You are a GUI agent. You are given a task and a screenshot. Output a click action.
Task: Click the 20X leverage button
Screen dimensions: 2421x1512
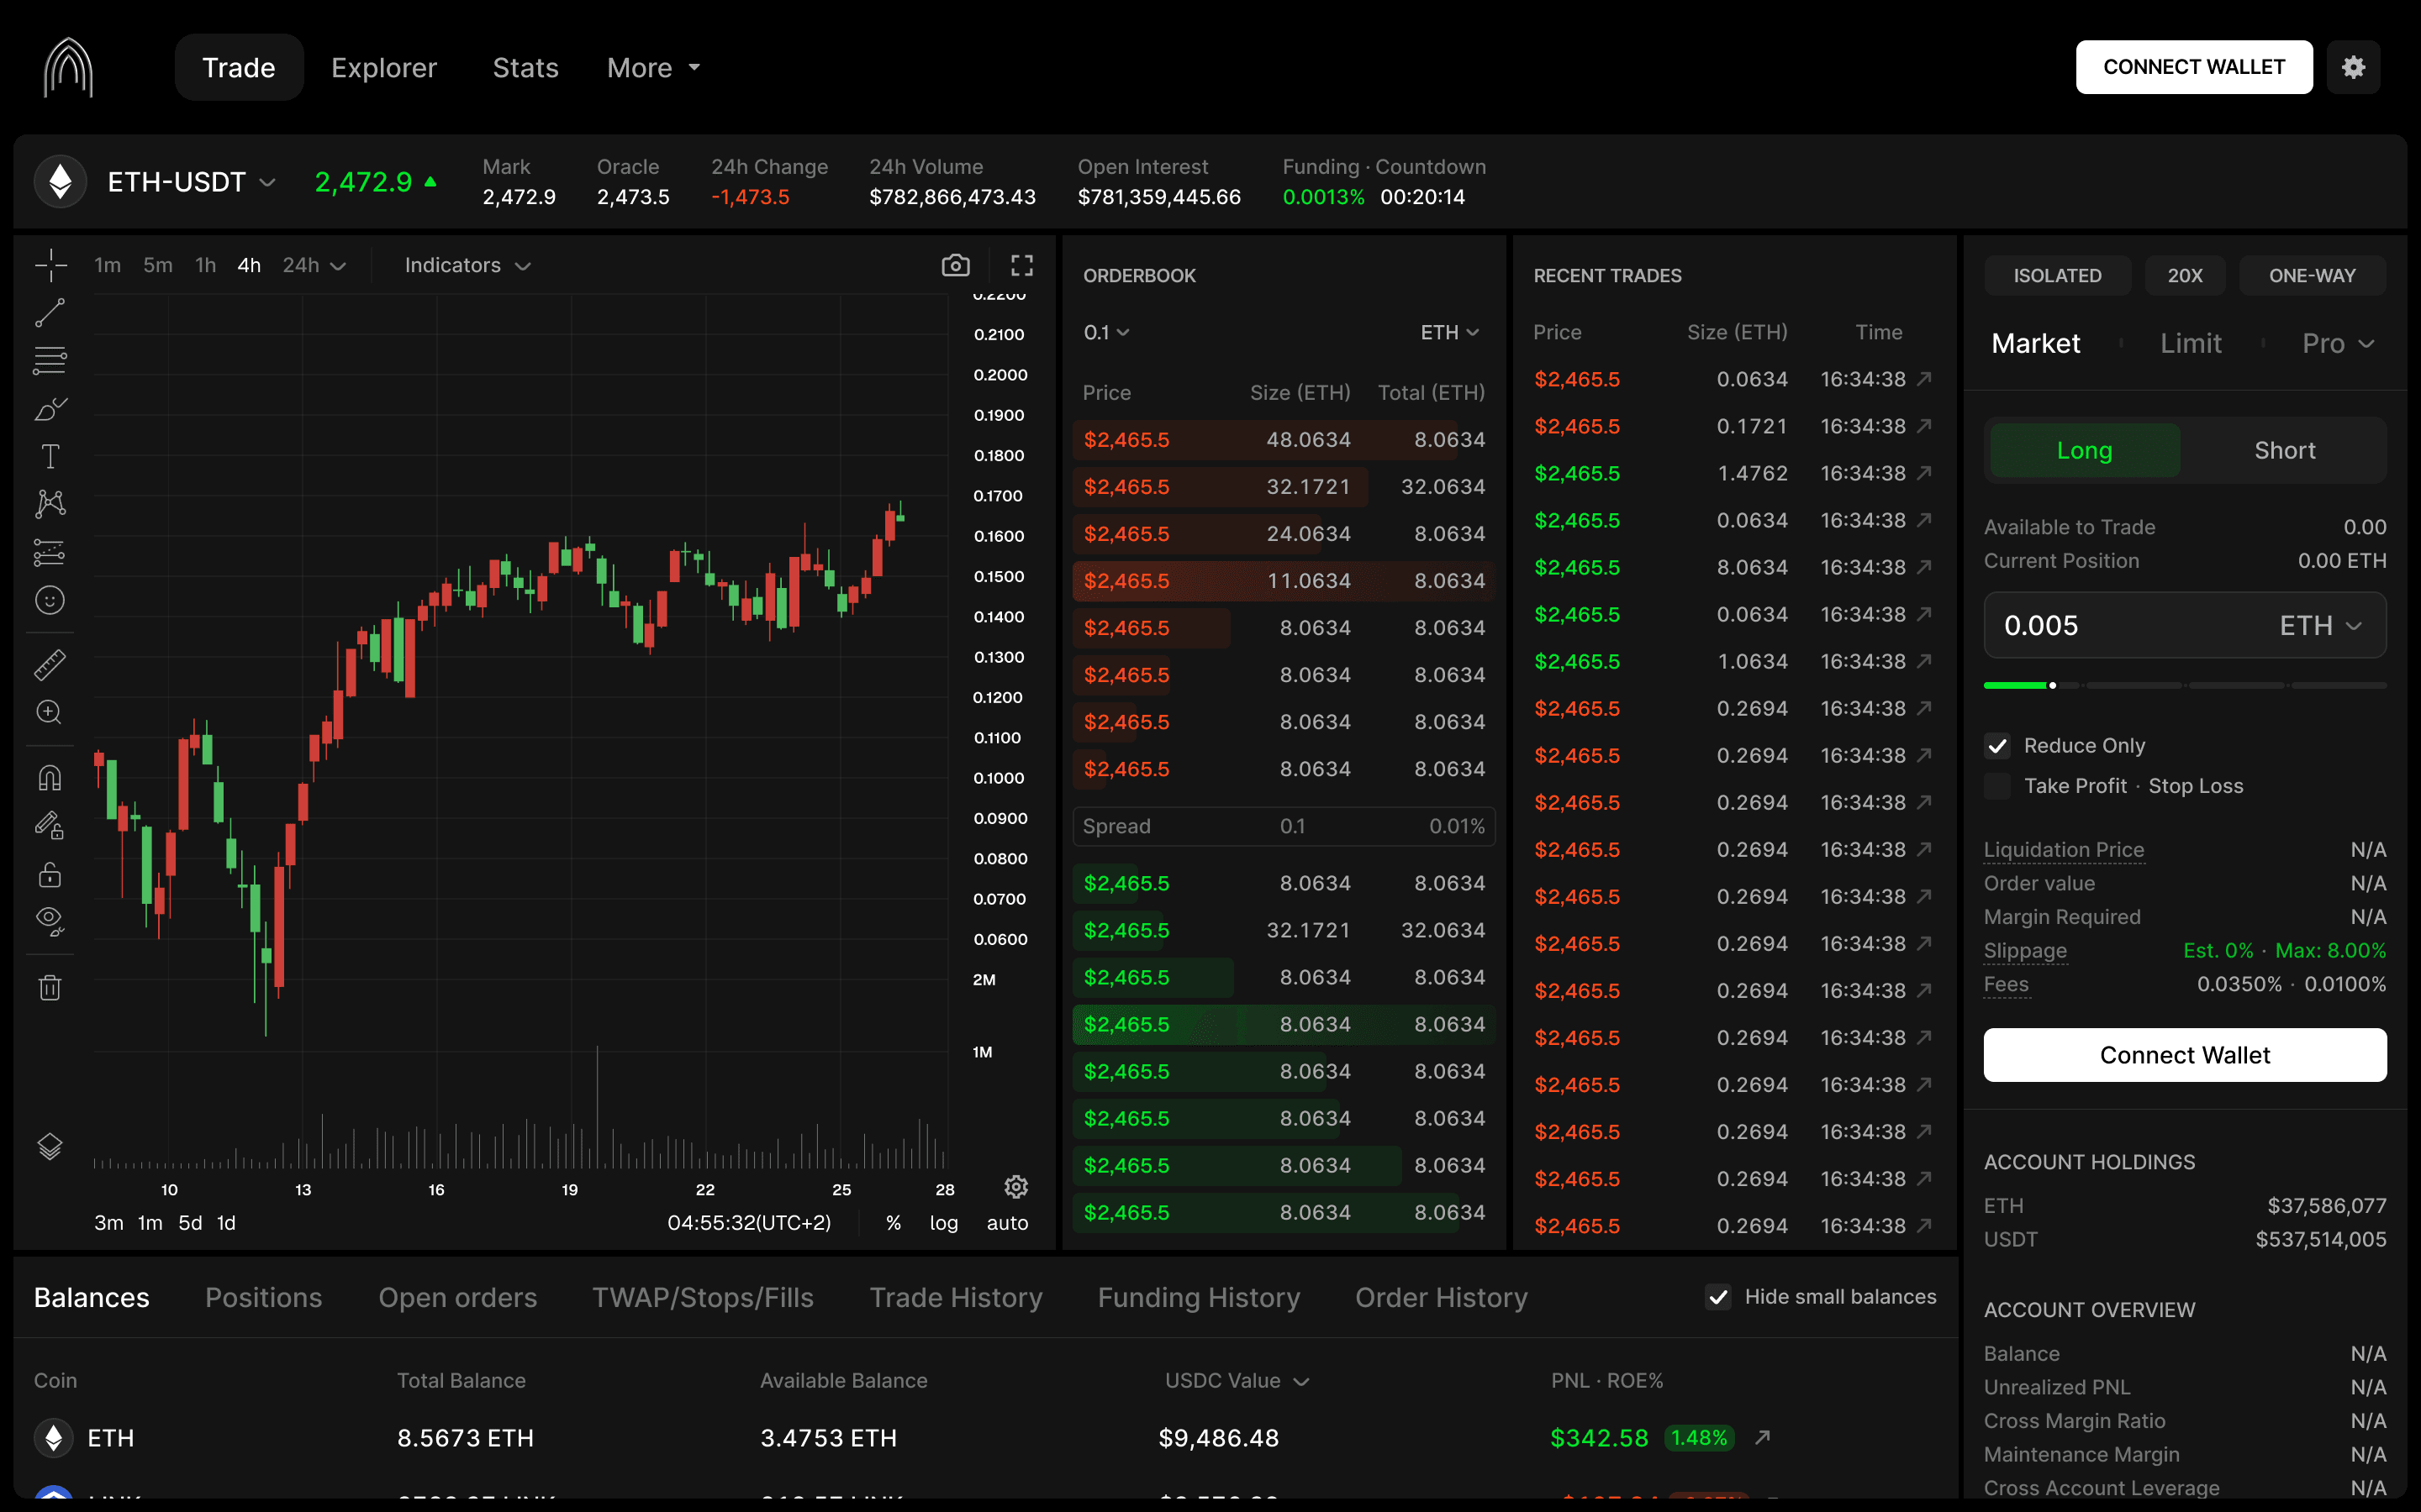2185,275
